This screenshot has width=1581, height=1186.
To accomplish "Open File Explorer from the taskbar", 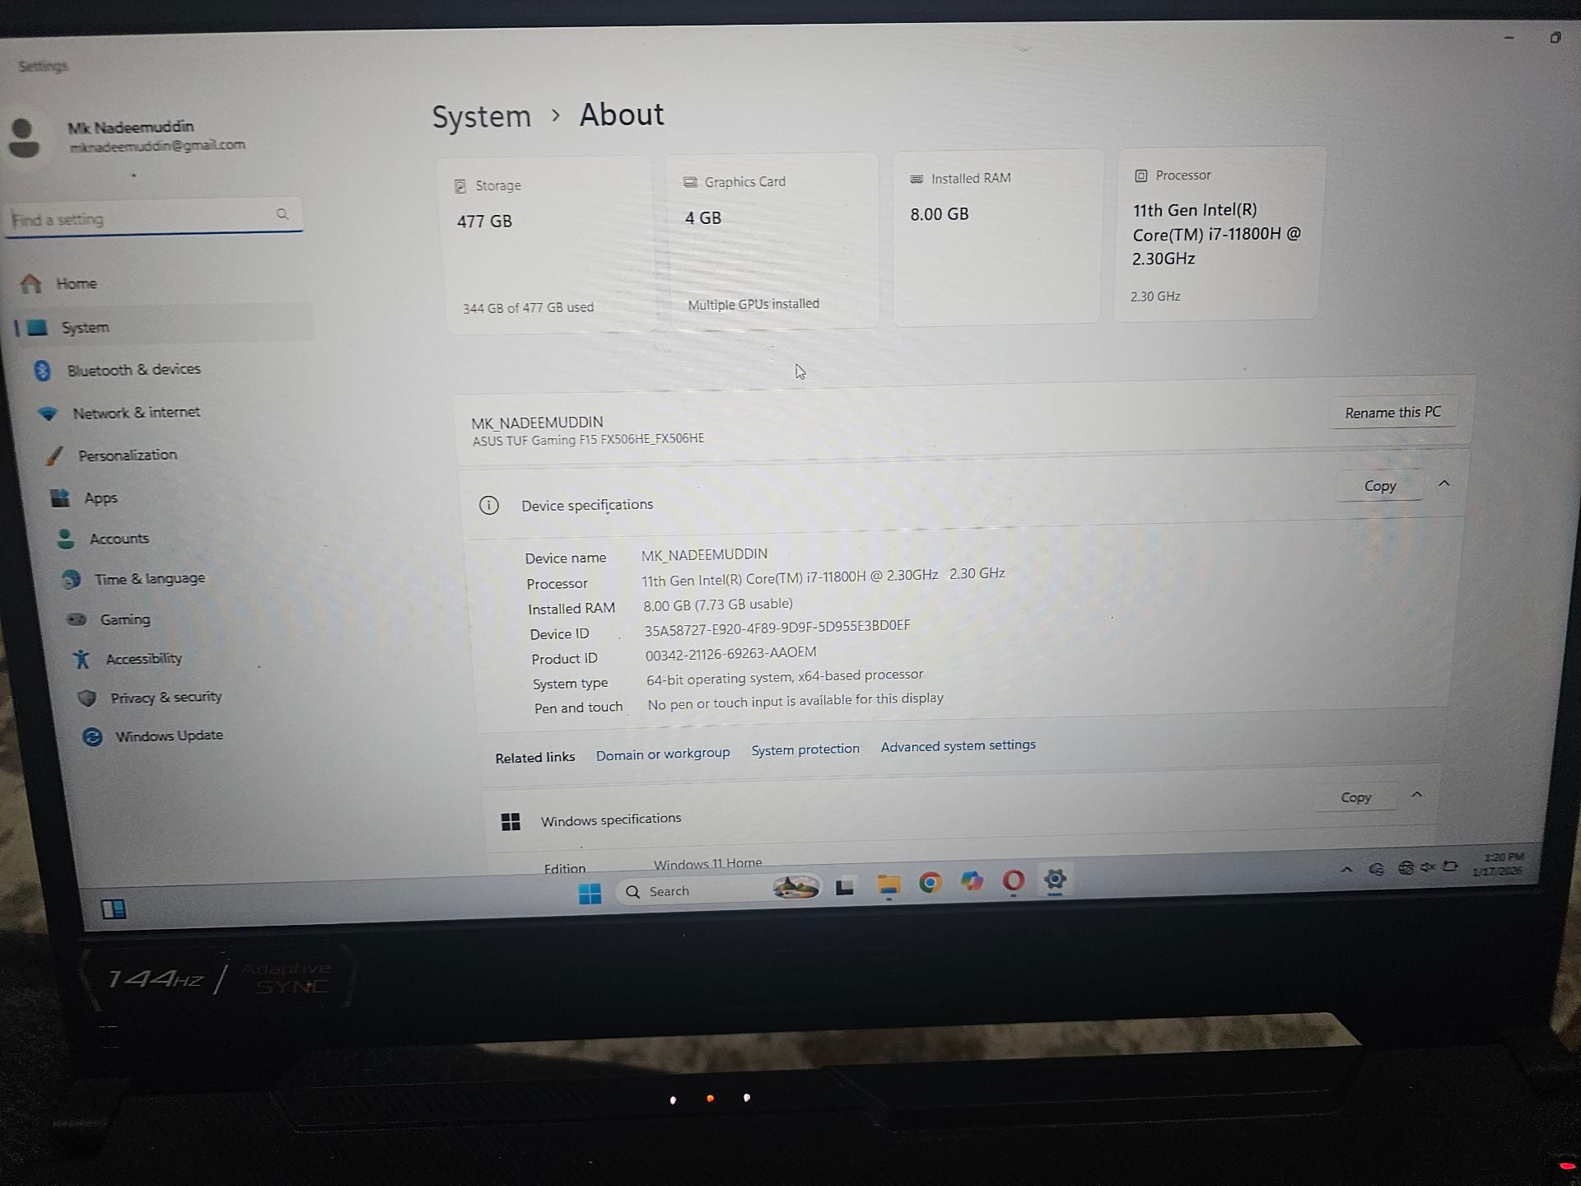I will tap(888, 885).
